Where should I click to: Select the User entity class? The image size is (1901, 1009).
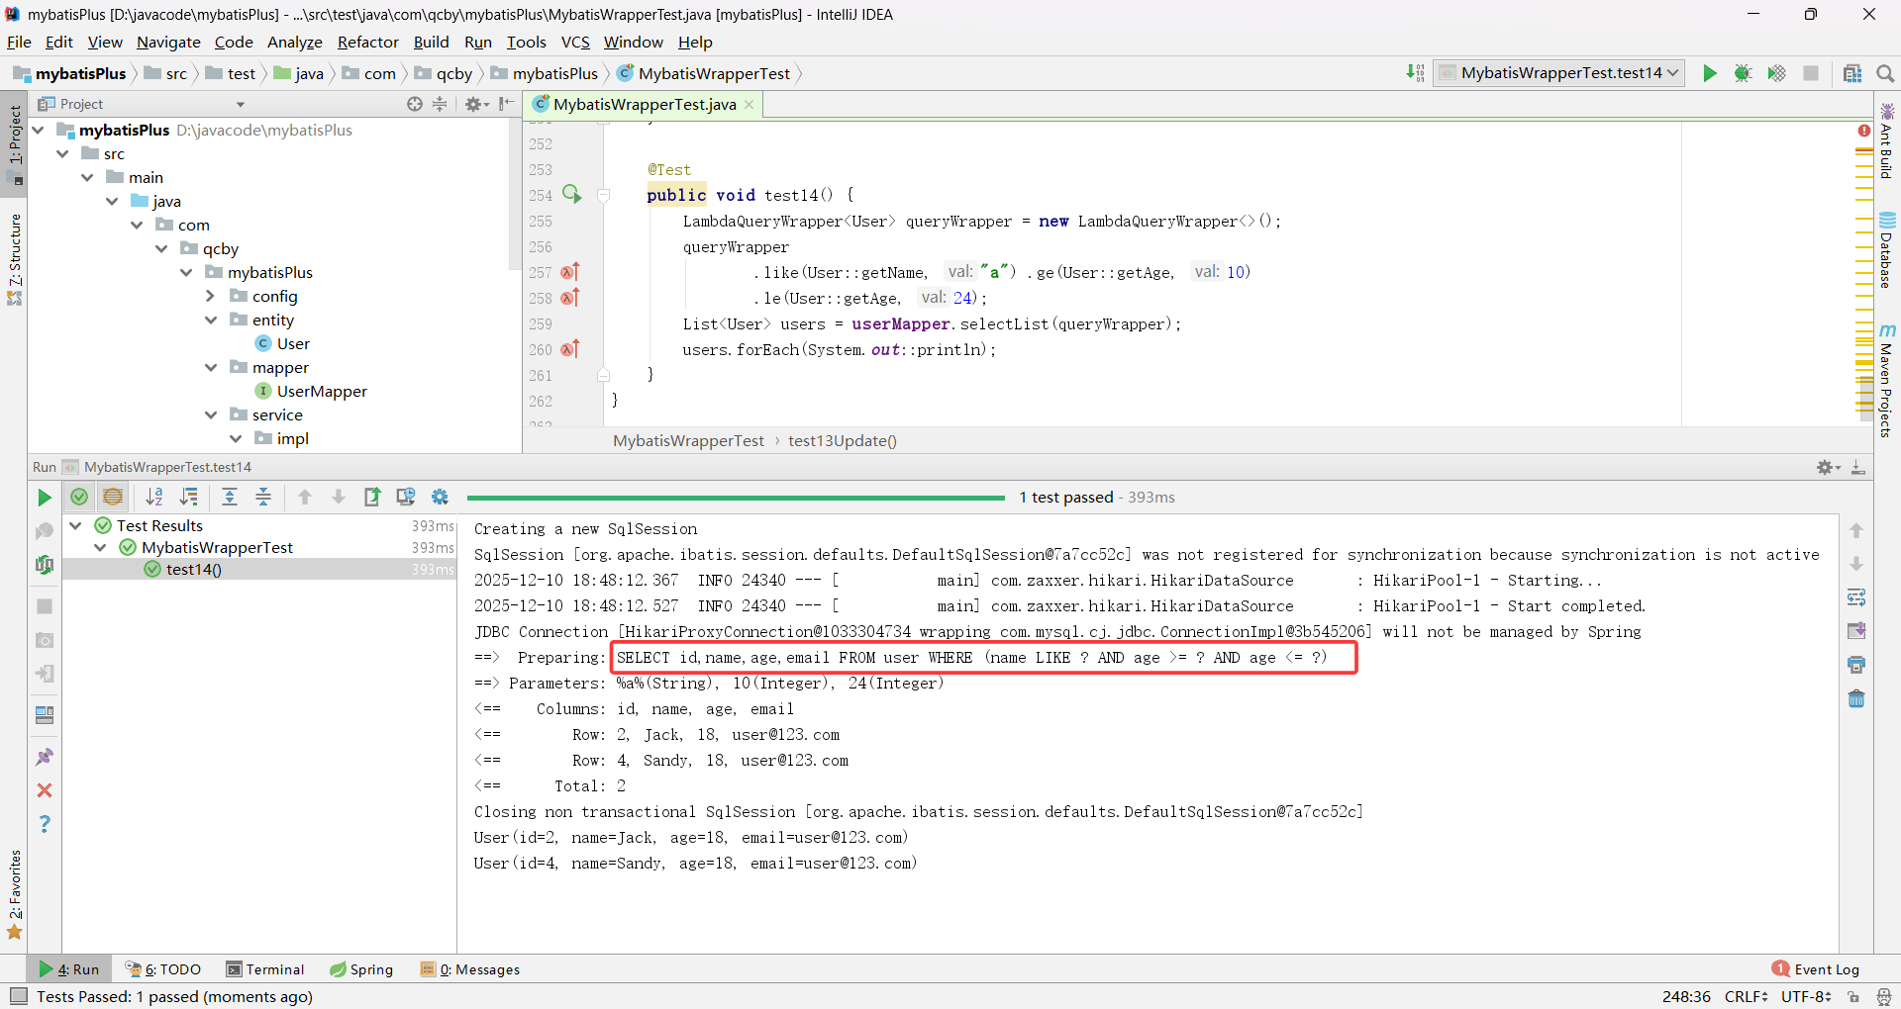pos(283,343)
